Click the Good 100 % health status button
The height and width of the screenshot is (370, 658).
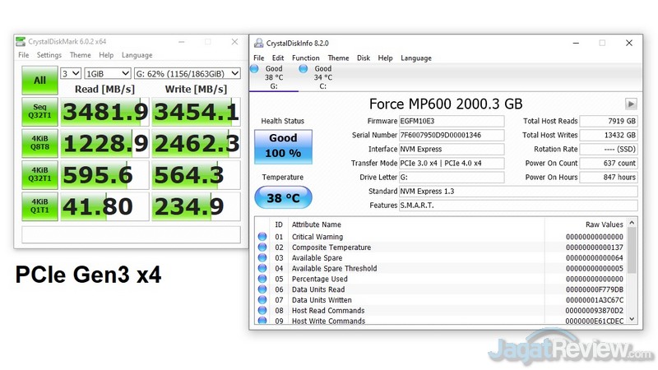coord(283,146)
